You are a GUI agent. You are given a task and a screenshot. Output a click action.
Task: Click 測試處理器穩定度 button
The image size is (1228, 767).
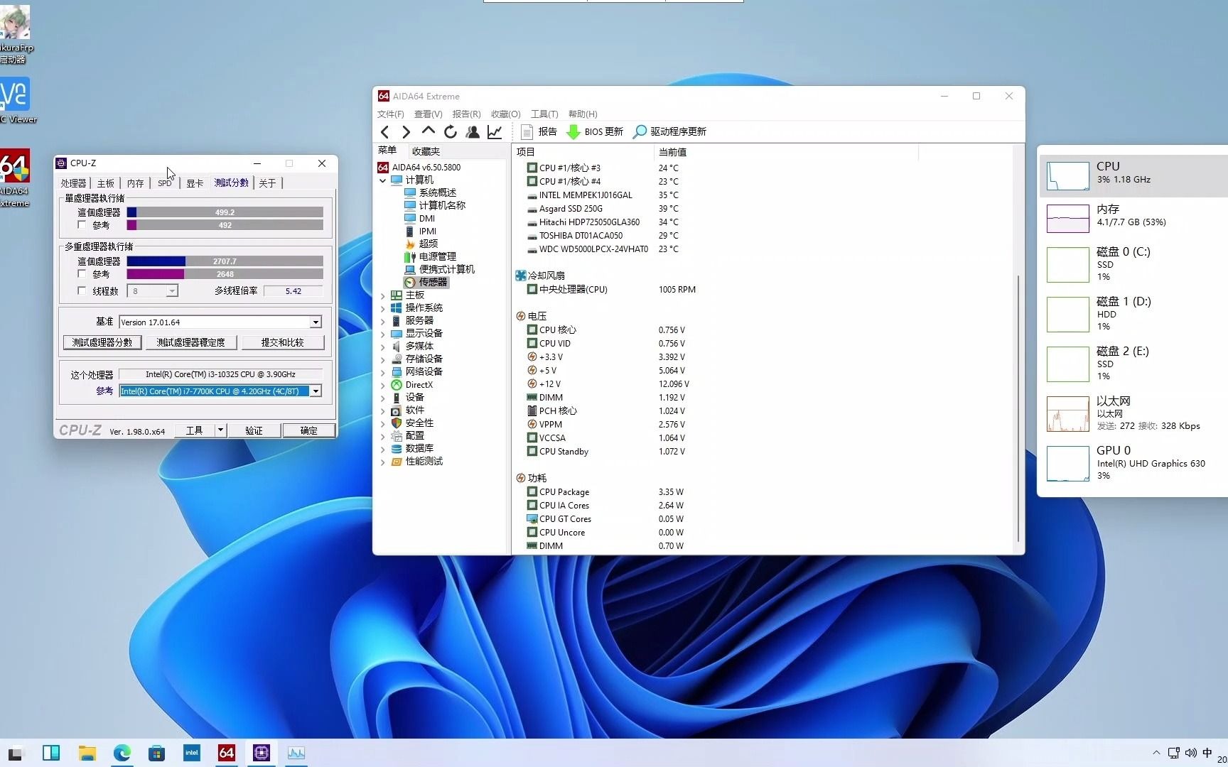pos(190,342)
